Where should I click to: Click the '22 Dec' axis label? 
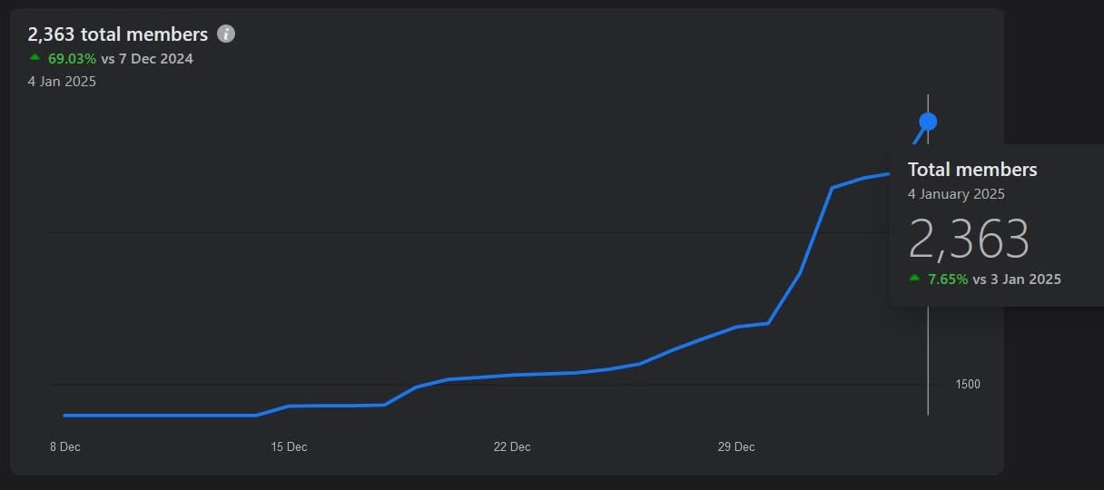click(512, 447)
